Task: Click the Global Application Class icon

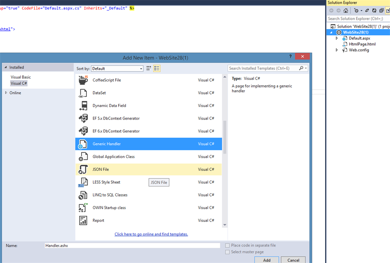Action: (83, 156)
